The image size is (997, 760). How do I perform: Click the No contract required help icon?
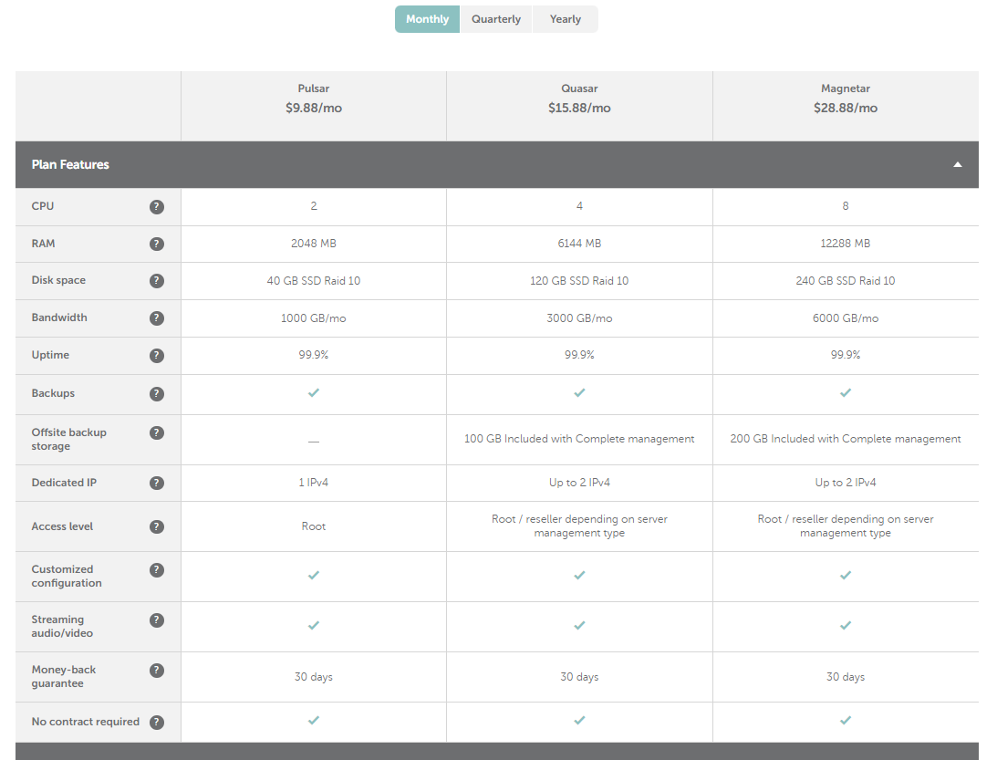(157, 723)
